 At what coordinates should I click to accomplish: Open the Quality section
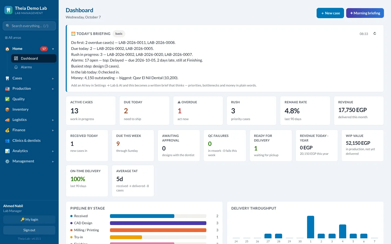pos(29,99)
